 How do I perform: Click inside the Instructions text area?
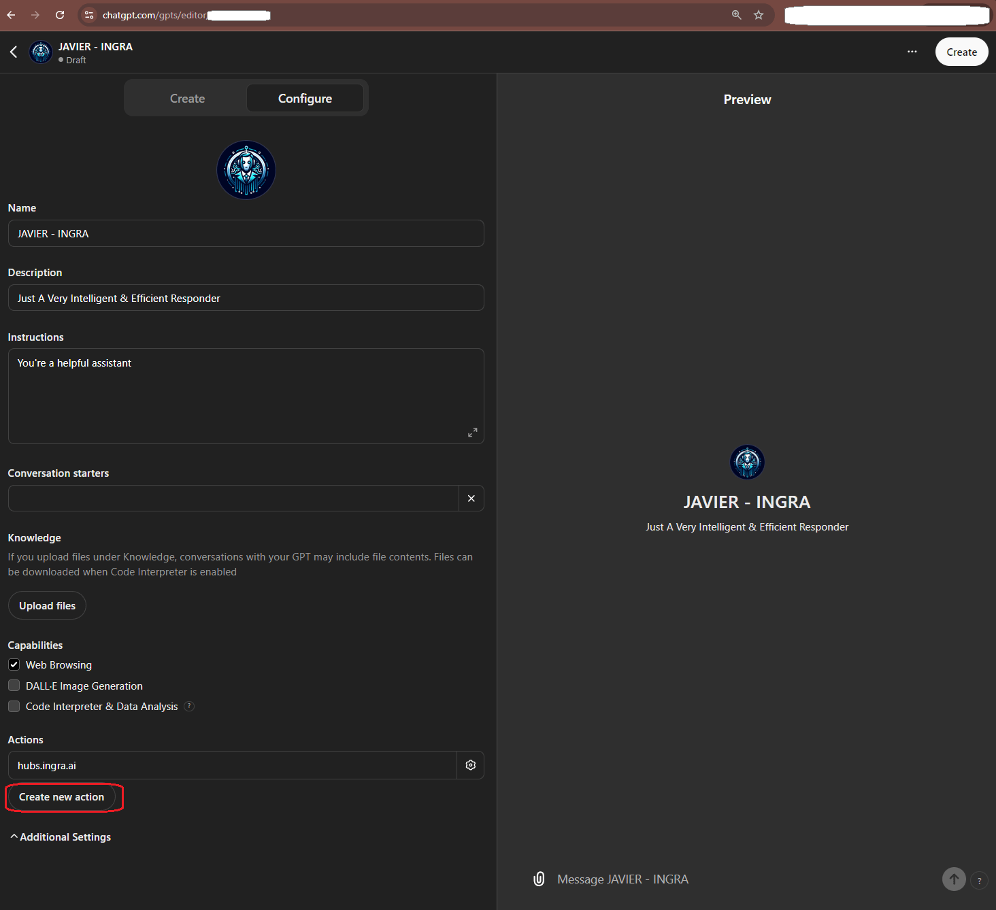(246, 396)
